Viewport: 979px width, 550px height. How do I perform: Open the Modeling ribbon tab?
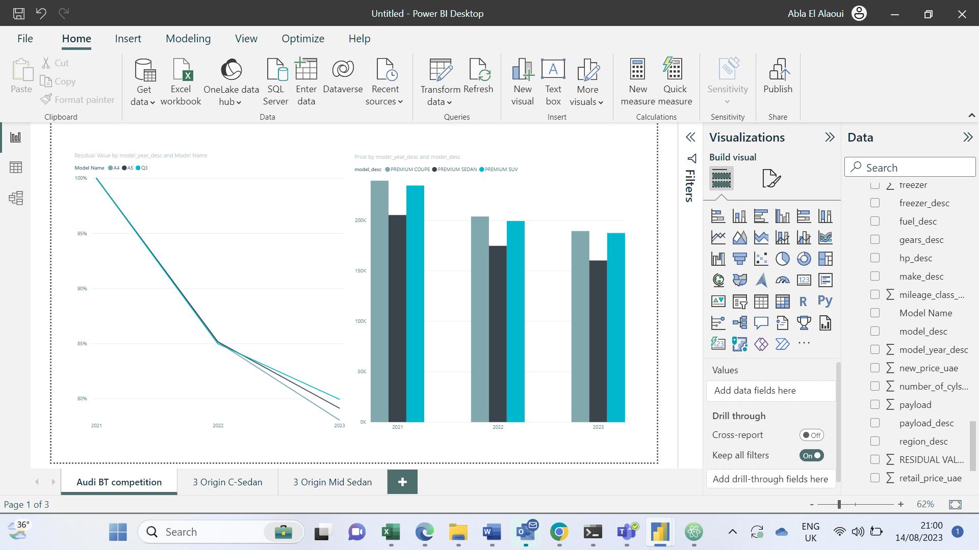coord(188,39)
